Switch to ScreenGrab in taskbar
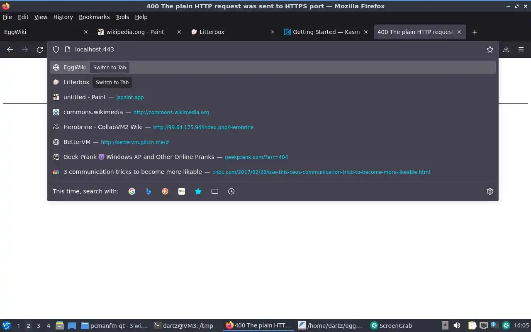531x332 pixels. tap(392, 326)
